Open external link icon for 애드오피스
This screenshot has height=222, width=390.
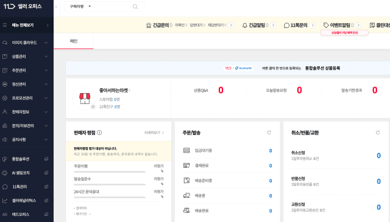coord(46,214)
